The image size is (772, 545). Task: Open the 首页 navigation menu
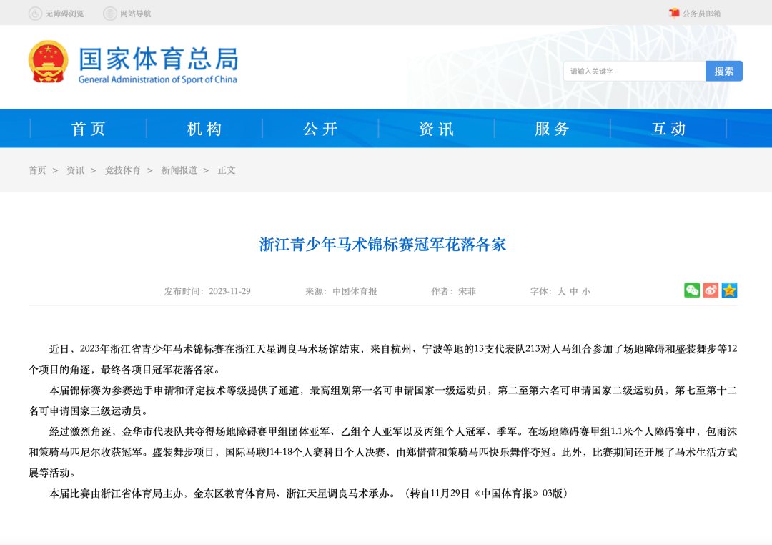tap(89, 129)
